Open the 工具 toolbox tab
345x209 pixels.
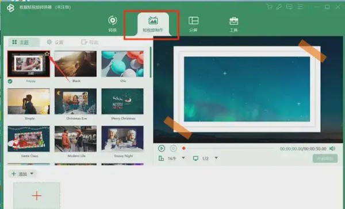click(x=233, y=24)
